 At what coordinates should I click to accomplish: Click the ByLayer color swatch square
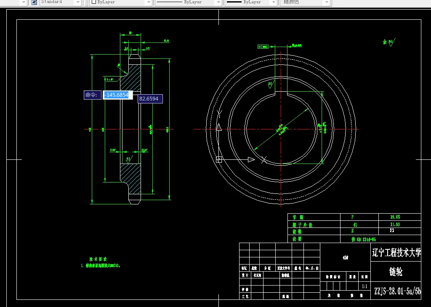pos(94,2)
